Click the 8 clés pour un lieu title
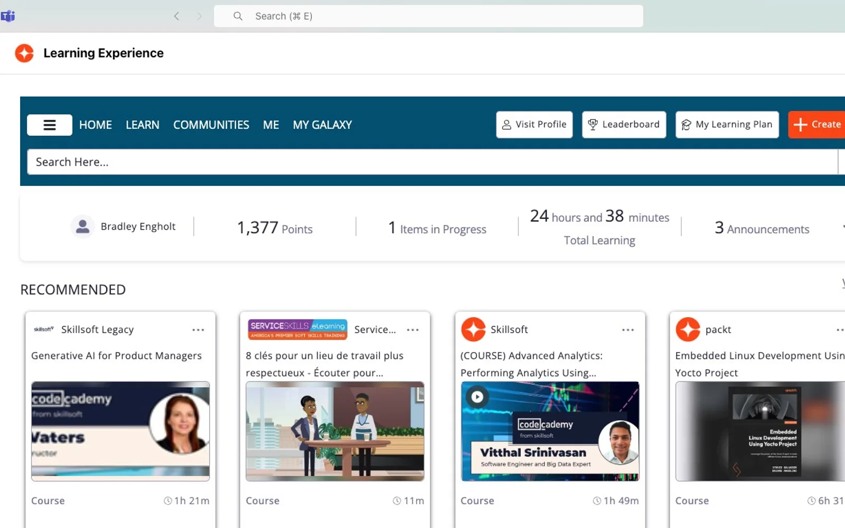The image size is (845, 528). (325, 364)
